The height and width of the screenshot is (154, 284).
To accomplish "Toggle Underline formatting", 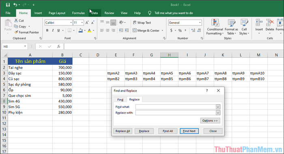I will point(58,30).
